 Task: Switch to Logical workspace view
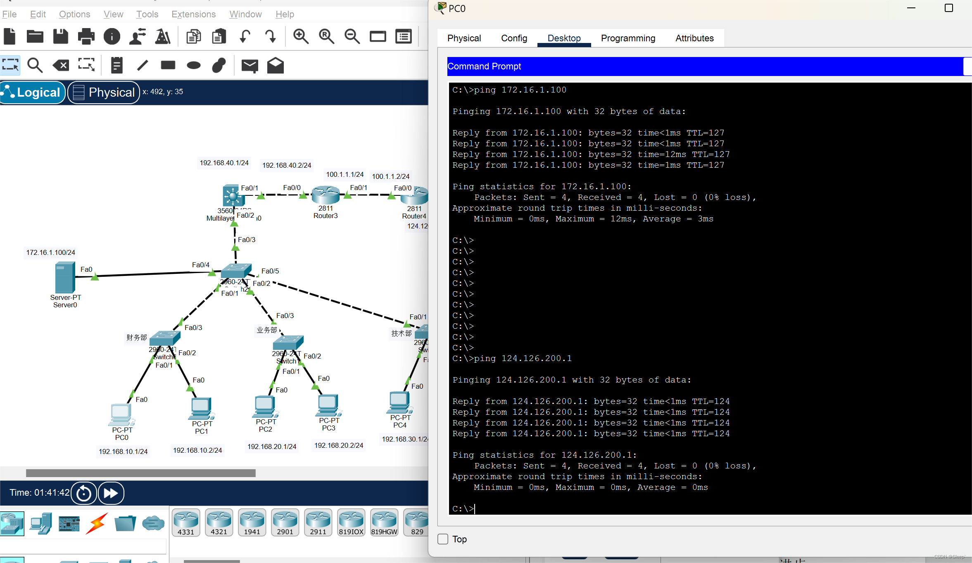pos(32,92)
